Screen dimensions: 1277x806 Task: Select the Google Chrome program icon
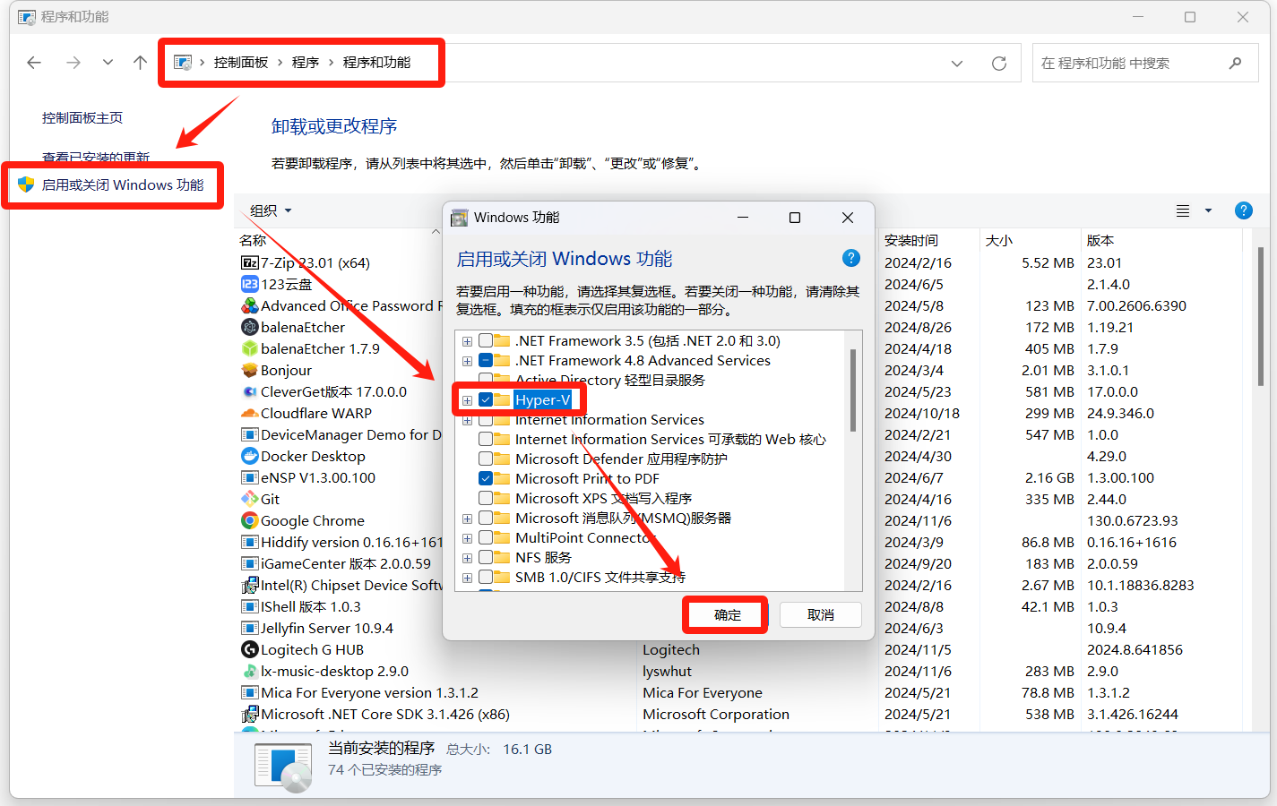click(x=250, y=520)
